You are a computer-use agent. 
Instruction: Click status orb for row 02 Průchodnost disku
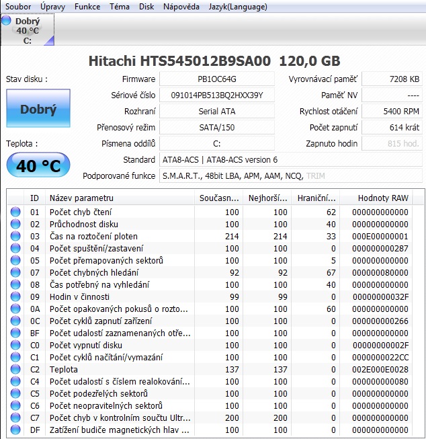(x=15, y=224)
